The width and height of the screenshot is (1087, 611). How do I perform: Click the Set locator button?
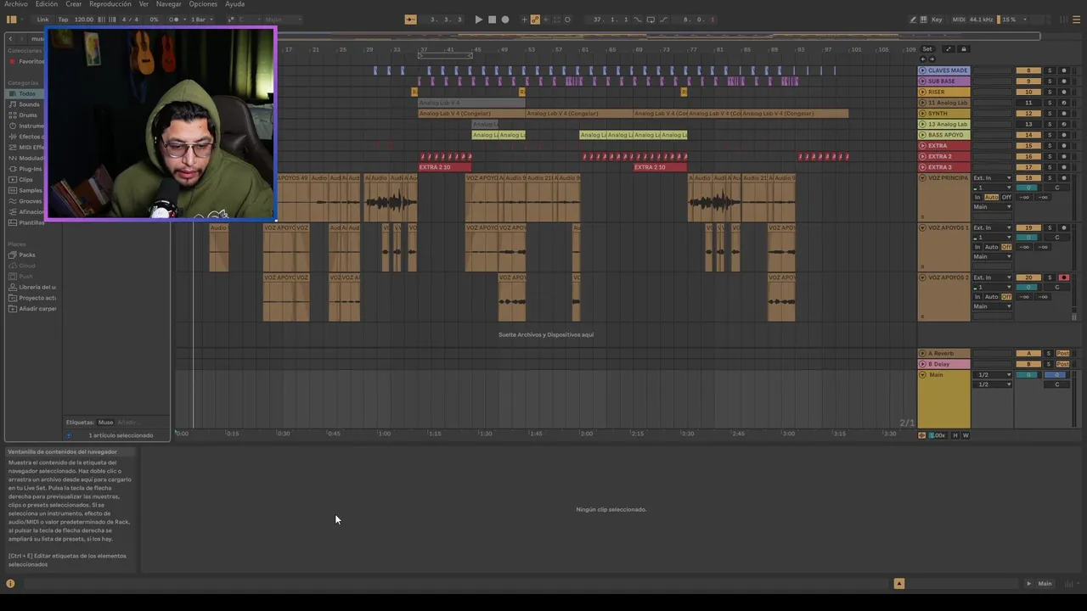pyautogui.click(x=927, y=49)
